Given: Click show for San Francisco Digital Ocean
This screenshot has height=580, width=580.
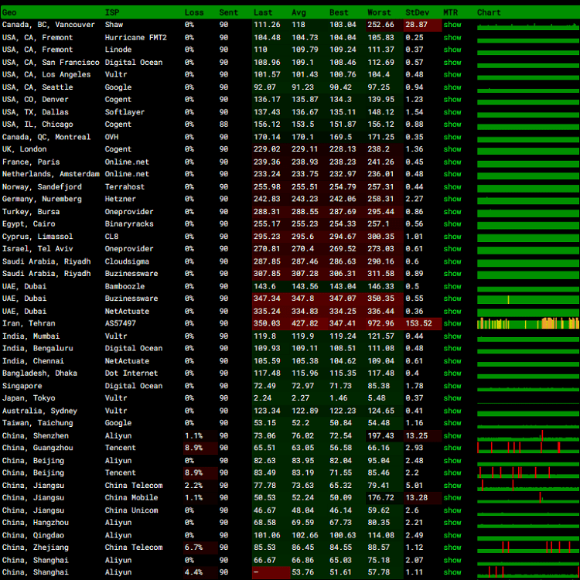Looking at the screenshot, I should [452, 62].
